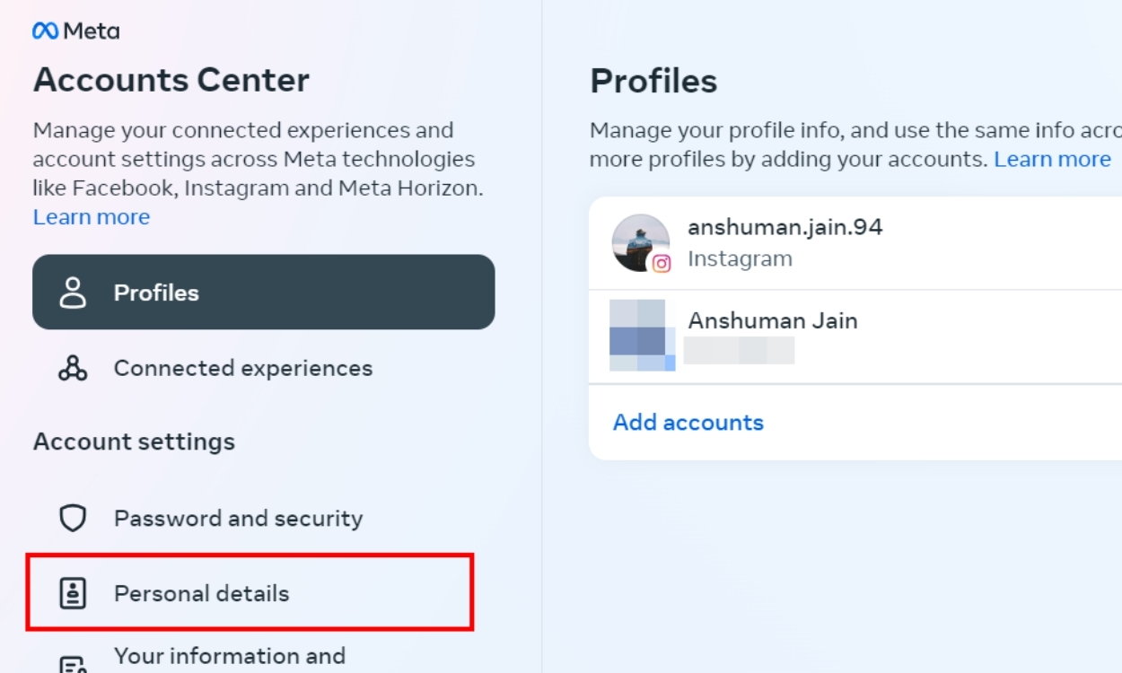Open Your information and permissions

(x=229, y=656)
